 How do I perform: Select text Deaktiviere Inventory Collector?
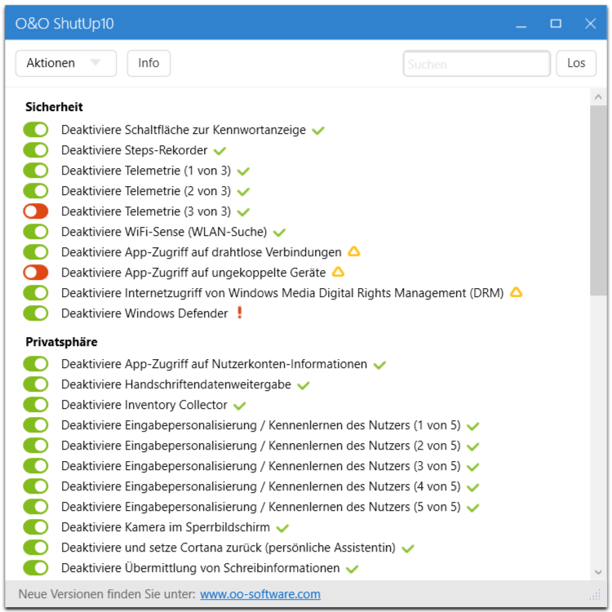point(144,405)
